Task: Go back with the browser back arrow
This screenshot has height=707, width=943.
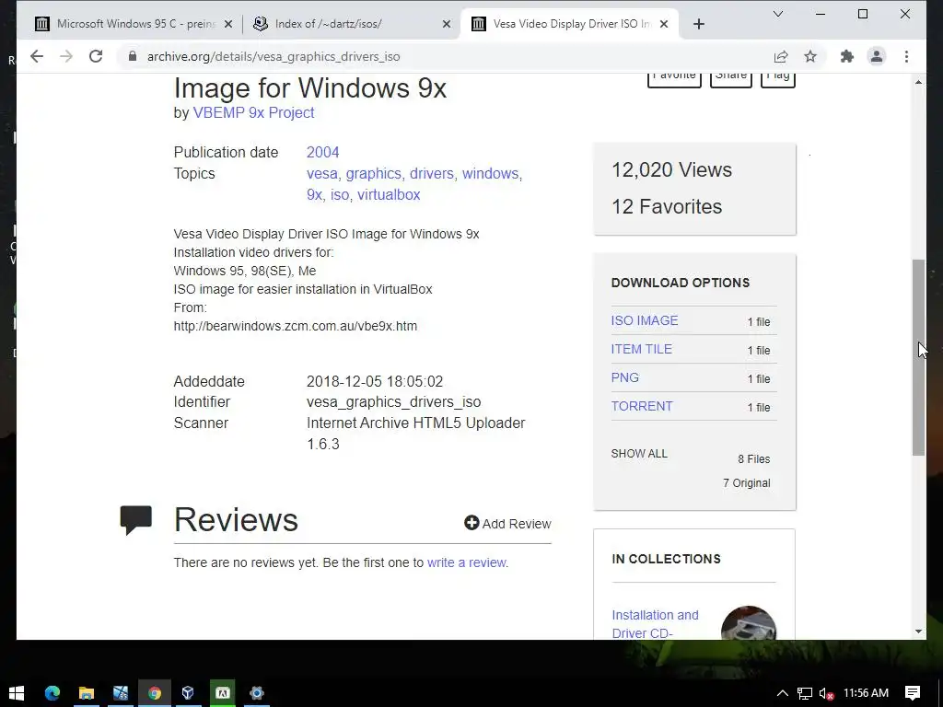Action: click(37, 56)
